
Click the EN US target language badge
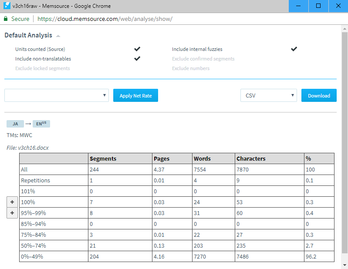pos(41,124)
